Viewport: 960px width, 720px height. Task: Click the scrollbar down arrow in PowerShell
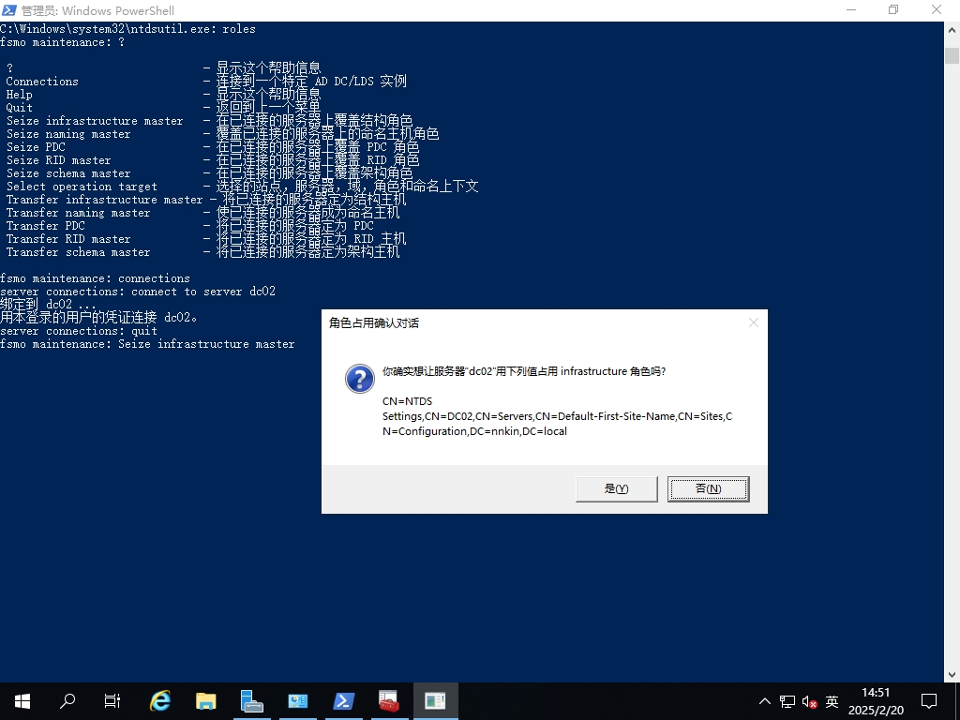point(951,674)
